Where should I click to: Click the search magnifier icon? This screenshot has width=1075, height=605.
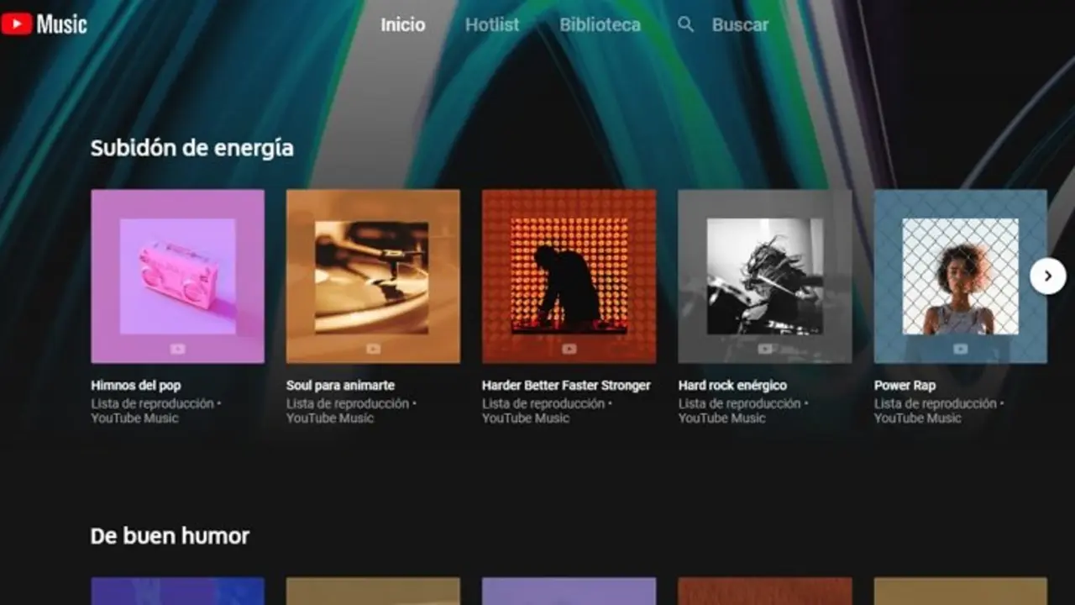click(686, 25)
